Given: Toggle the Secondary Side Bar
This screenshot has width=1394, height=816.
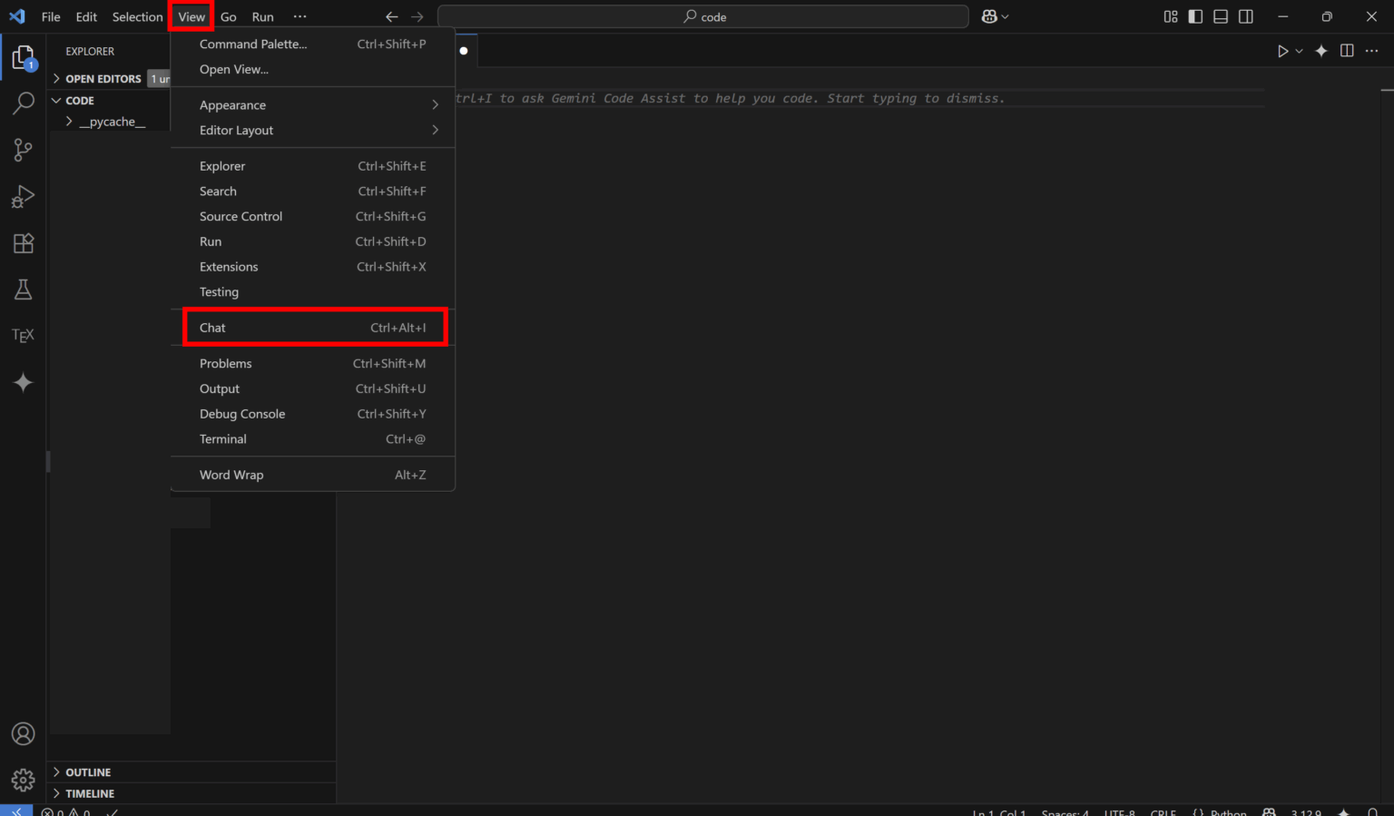Looking at the screenshot, I should [1245, 15].
